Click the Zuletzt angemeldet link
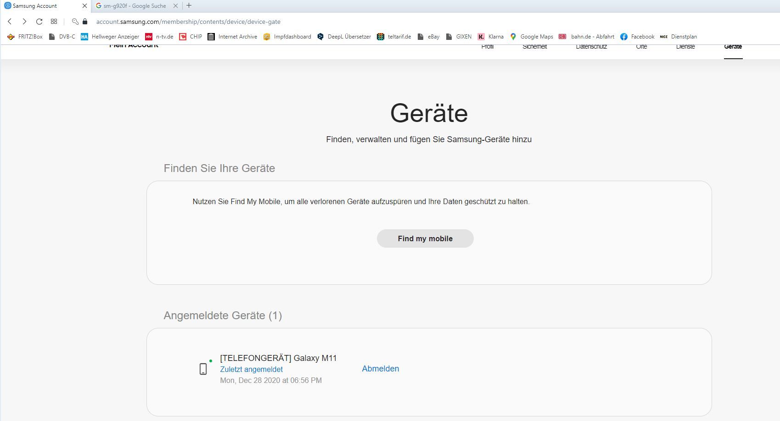780x421 pixels. click(x=252, y=369)
